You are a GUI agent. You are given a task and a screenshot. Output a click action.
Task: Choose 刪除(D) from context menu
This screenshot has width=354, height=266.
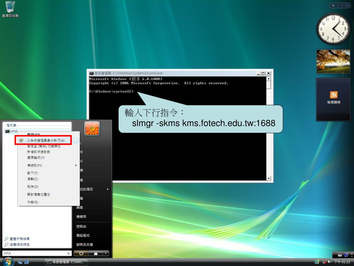click(33, 187)
